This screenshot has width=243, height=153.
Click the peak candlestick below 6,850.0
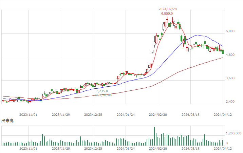point(167,20)
